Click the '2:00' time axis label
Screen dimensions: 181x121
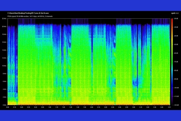pyautogui.click(x=92, y=107)
